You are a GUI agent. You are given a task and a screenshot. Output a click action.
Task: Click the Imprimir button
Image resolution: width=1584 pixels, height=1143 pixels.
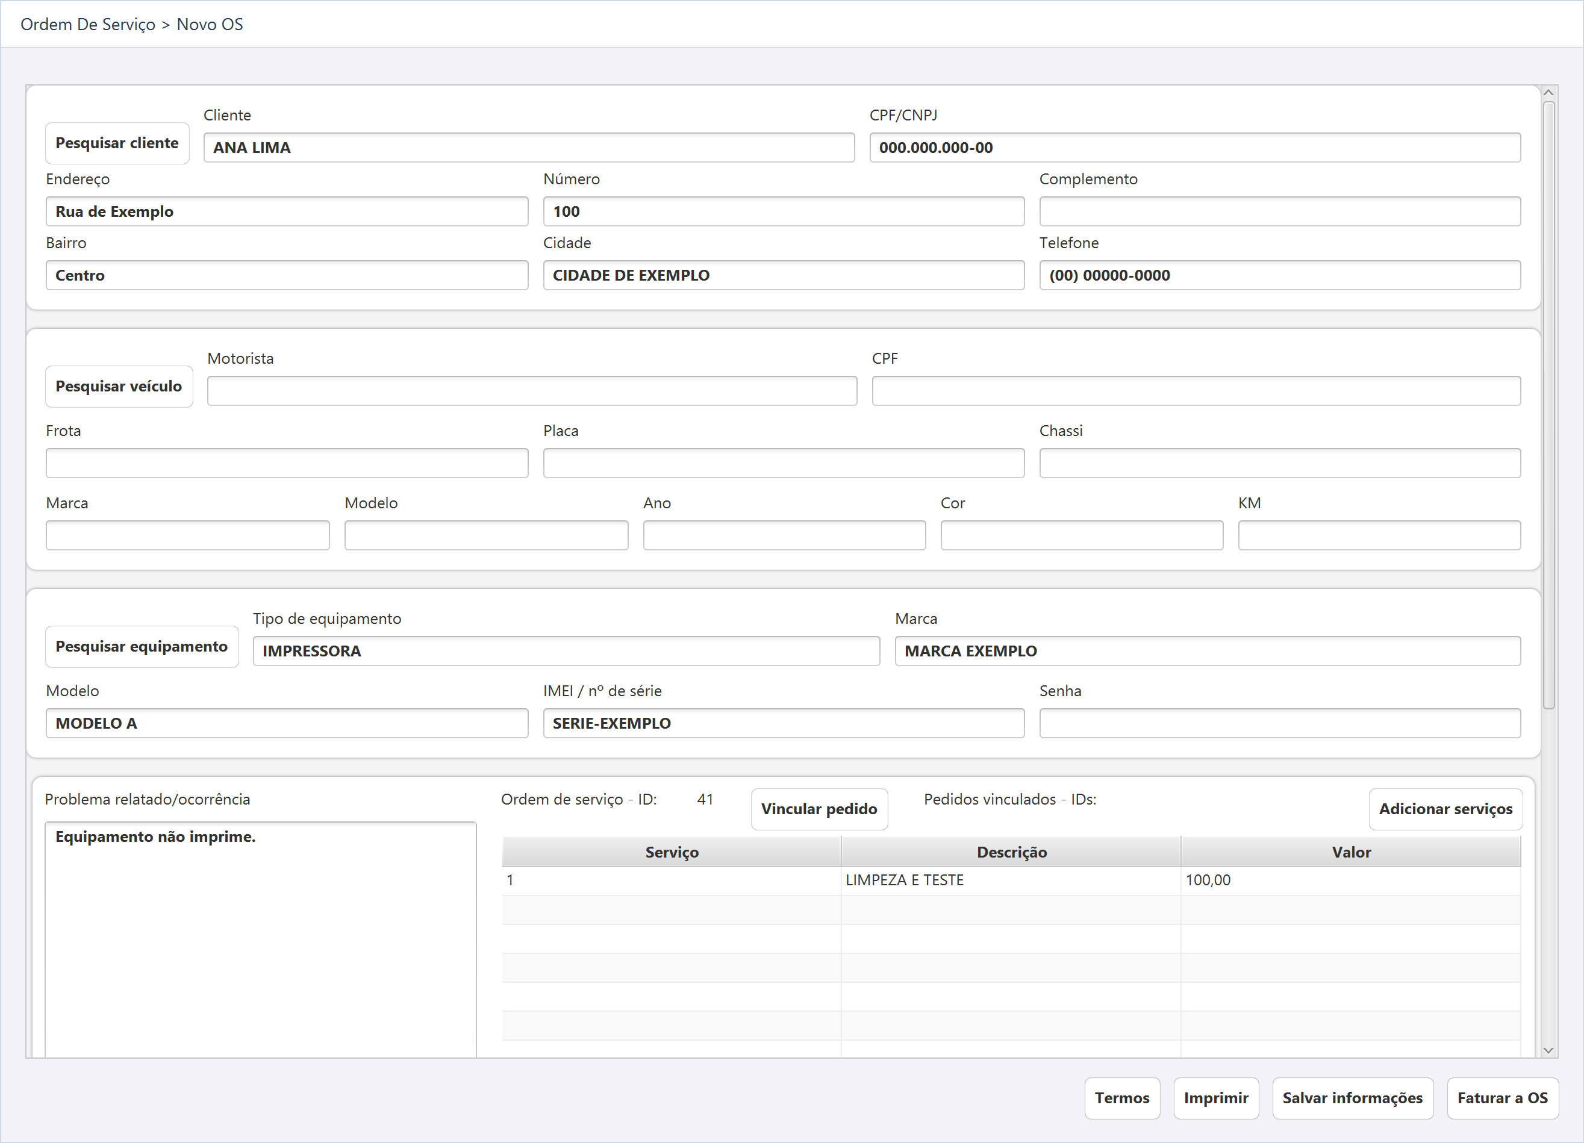point(1216,1098)
